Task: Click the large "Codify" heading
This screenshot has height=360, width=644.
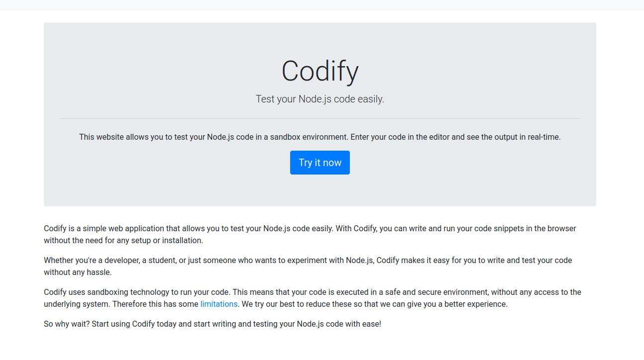Action: (320, 71)
